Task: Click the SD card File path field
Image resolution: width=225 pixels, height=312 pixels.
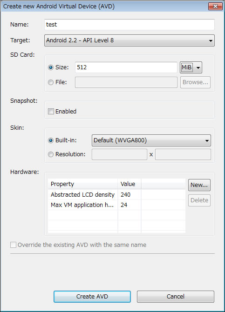Action: (126, 82)
